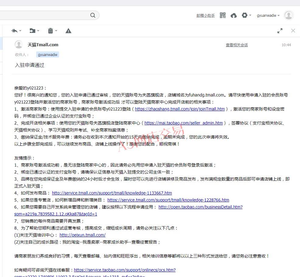The width and height of the screenshot is (300, 277).
Task: Click the email subject 入驻申请通过
Action: coord(30,65)
